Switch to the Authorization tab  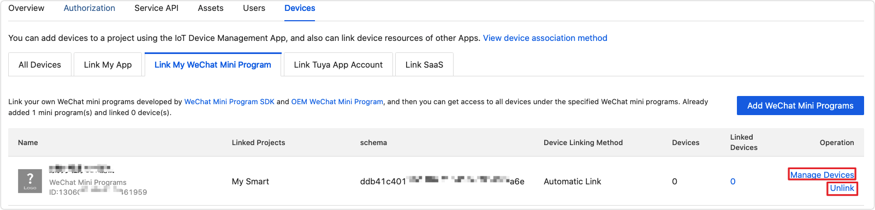coord(90,8)
